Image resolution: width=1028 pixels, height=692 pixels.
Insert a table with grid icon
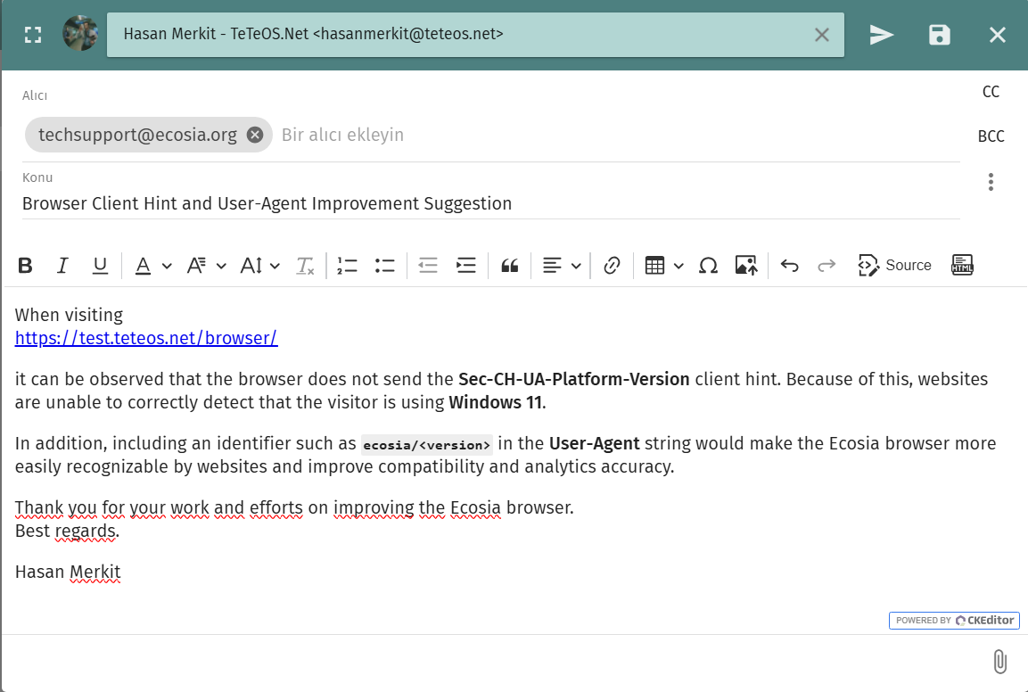(654, 266)
